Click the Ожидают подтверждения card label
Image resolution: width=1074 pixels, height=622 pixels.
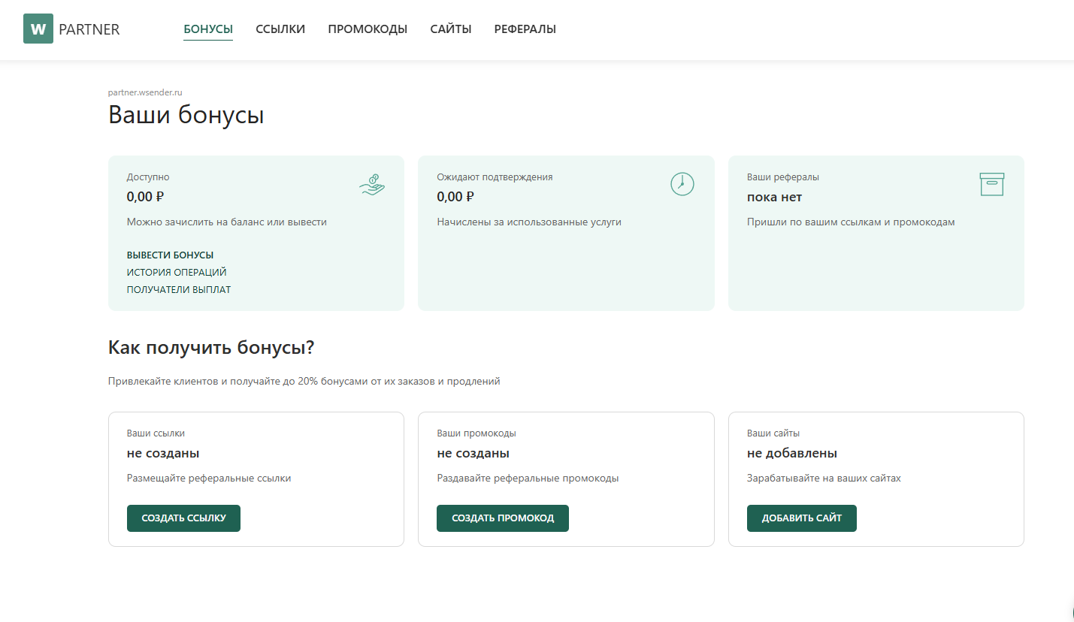click(495, 177)
